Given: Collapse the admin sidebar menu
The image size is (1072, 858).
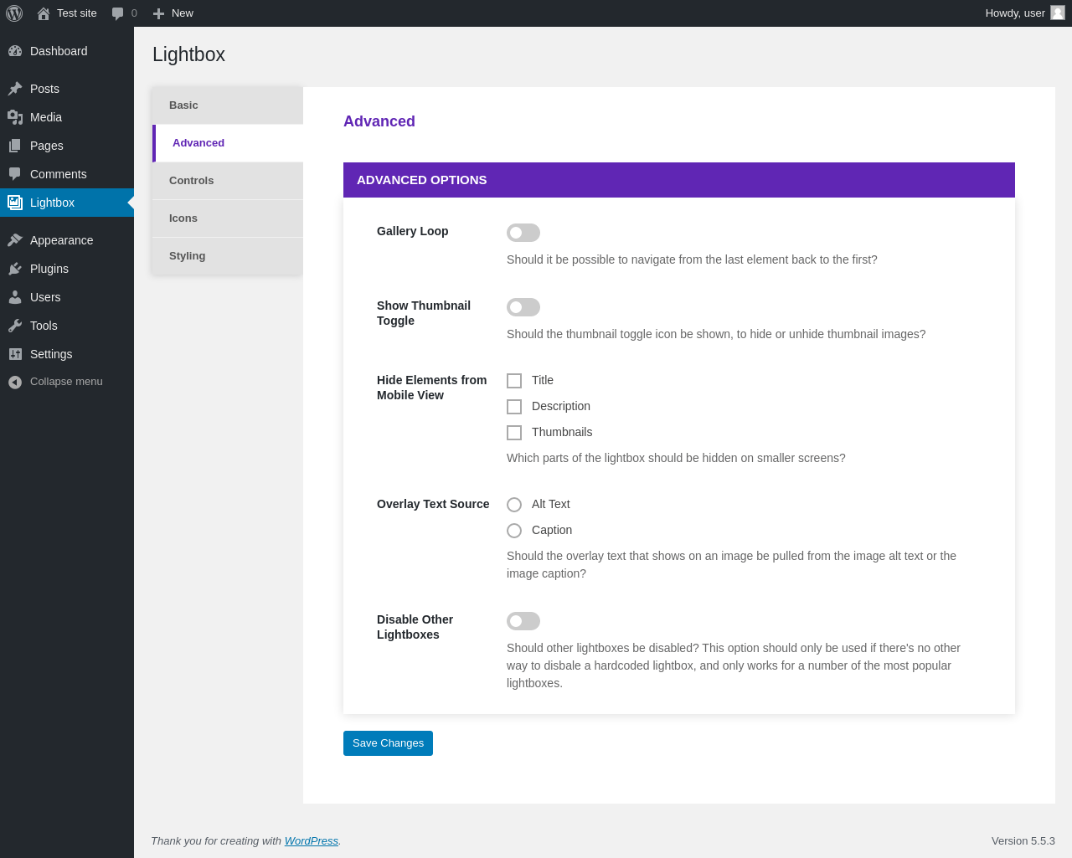Looking at the screenshot, I should [67, 382].
